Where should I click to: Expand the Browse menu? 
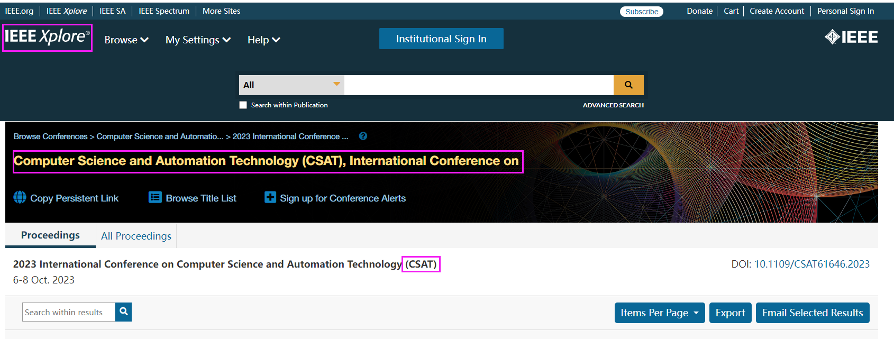pyautogui.click(x=126, y=40)
